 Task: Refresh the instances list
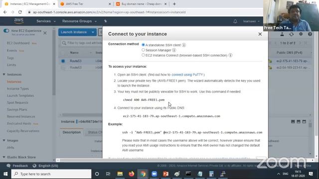pyautogui.click(x=291, y=34)
